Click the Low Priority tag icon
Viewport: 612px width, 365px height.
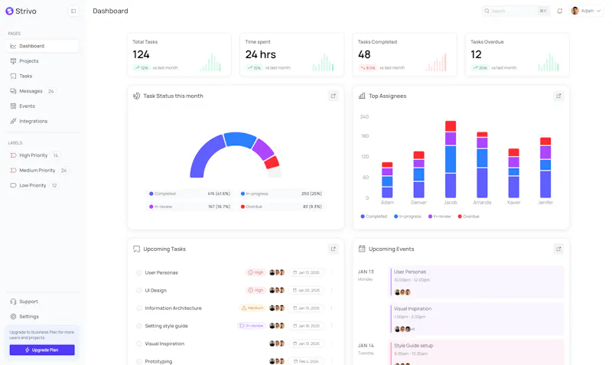13,185
